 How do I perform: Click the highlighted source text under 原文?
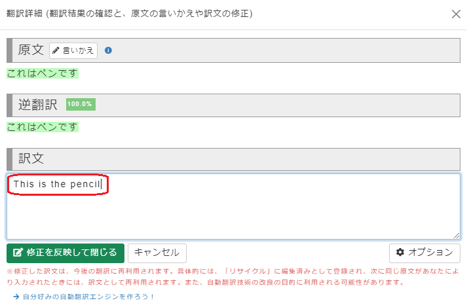pyautogui.click(x=43, y=73)
